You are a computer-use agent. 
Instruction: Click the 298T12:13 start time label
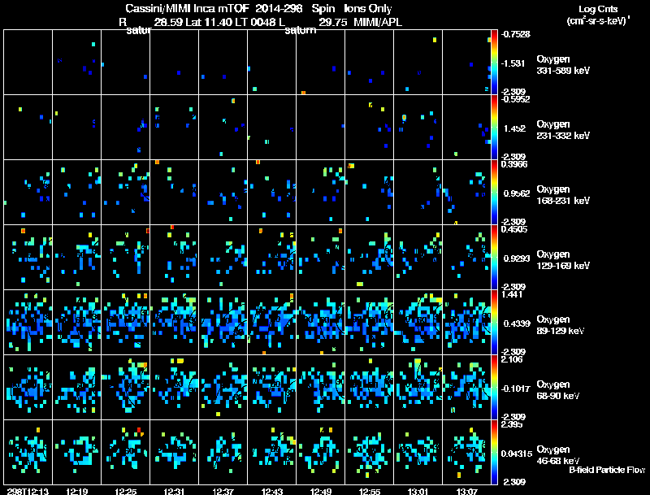(x=27, y=491)
